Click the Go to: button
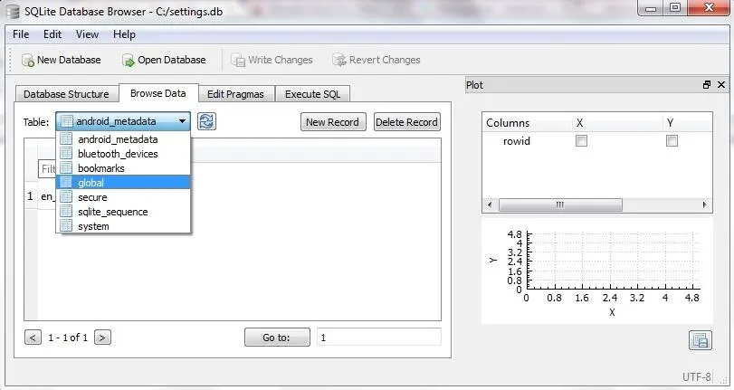This screenshot has width=734, height=390. point(277,338)
